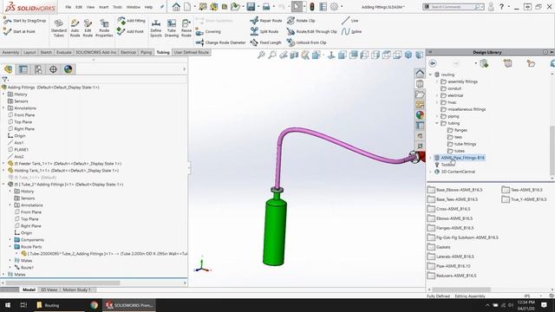Switch to Piping ribbon tab
Viewport: 555px width, 312px height.
click(146, 52)
